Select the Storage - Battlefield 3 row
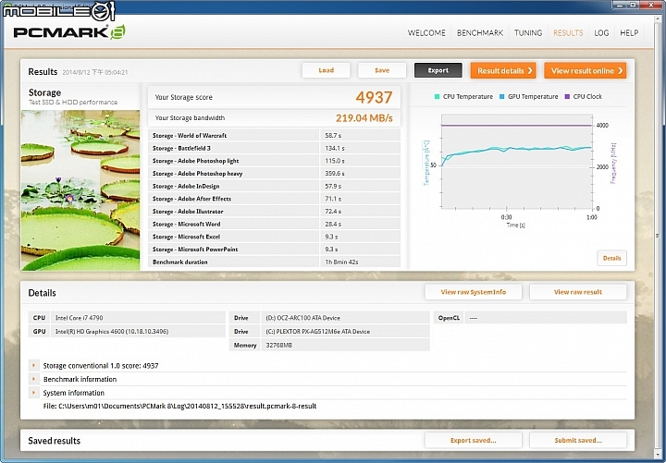666x463 pixels. tap(274, 148)
